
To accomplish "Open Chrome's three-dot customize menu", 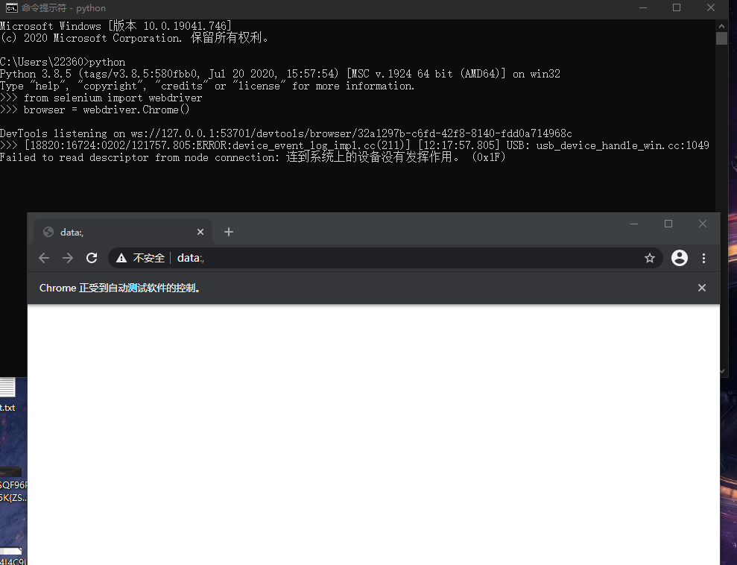I will 703,257.
